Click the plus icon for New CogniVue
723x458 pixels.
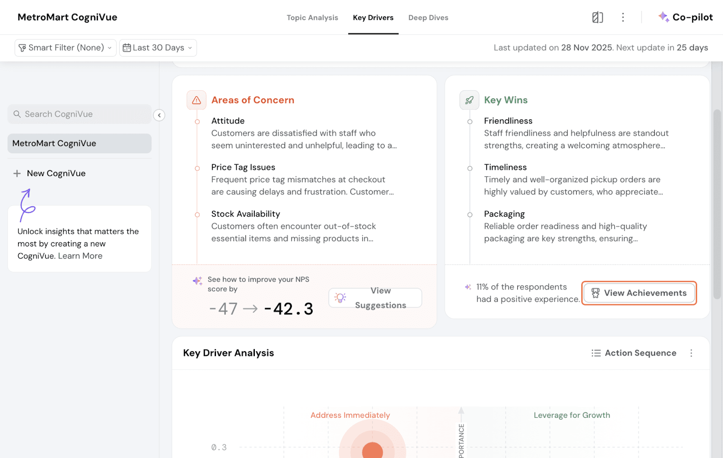coord(17,174)
